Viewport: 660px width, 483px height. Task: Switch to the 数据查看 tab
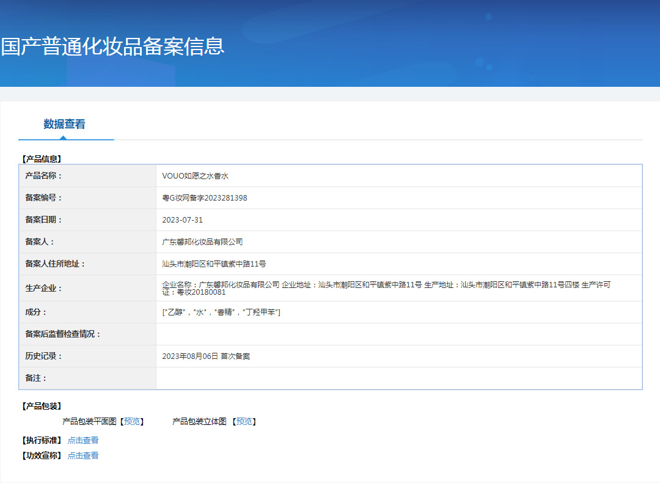click(64, 124)
